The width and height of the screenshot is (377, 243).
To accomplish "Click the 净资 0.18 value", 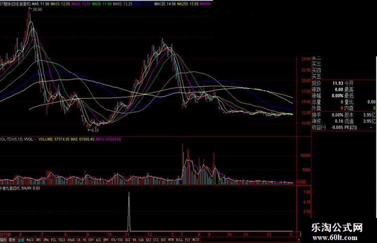I will 339,121.
